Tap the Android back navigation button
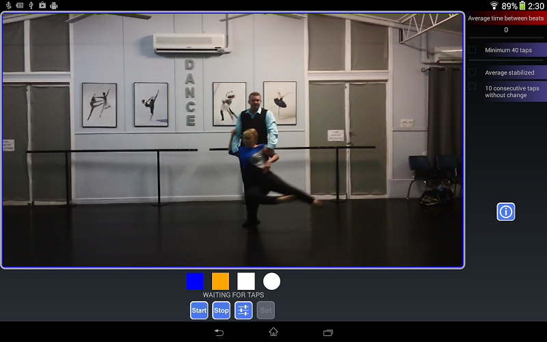The height and width of the screenshot is (342, 547). 219,332
